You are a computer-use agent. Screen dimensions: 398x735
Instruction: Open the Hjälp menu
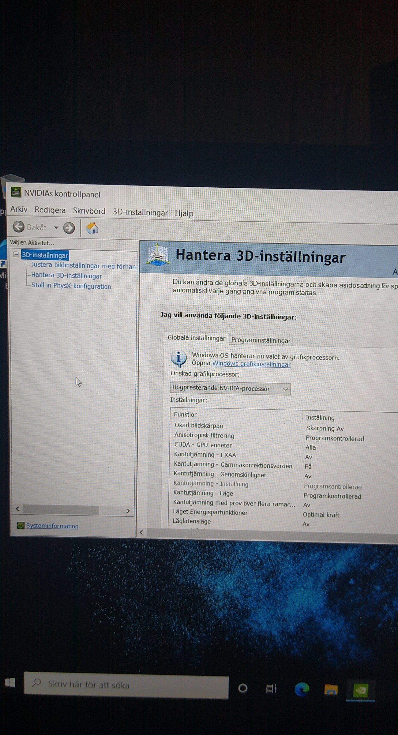pos(184,213)
